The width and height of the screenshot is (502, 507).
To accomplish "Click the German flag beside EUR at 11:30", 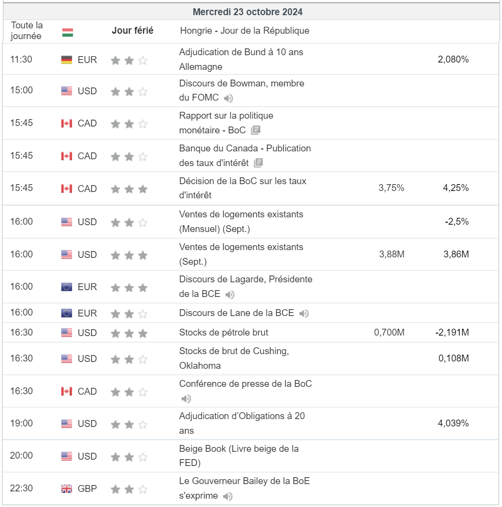I will (x=67, y=60).
